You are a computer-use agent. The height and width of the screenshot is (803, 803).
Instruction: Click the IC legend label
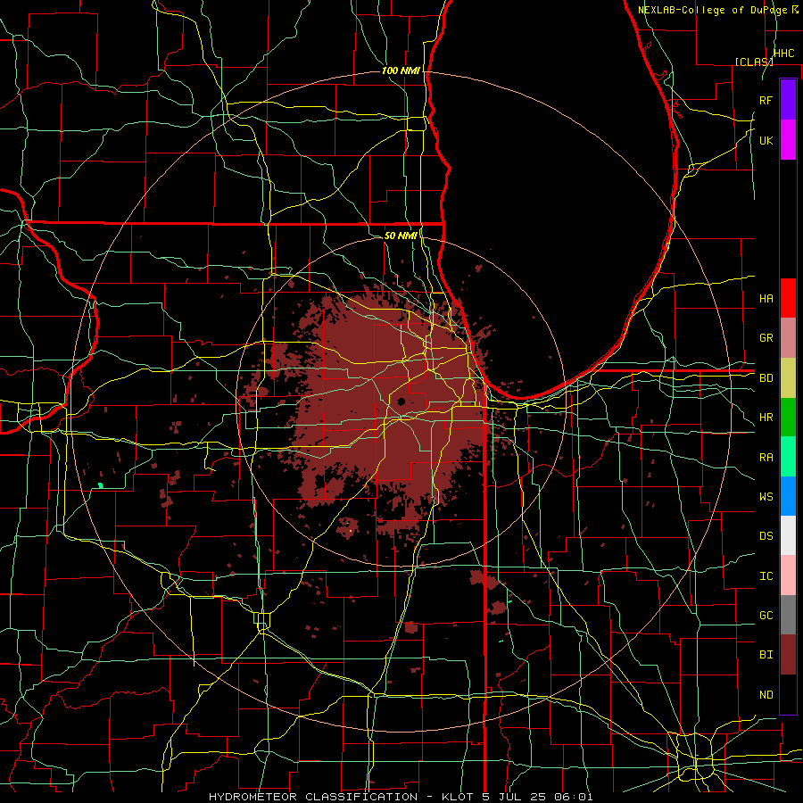pyautogui.click(x=766, y=576)
